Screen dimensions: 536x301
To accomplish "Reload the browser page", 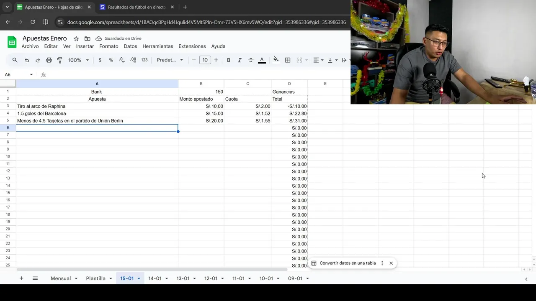I will [33, 22].
